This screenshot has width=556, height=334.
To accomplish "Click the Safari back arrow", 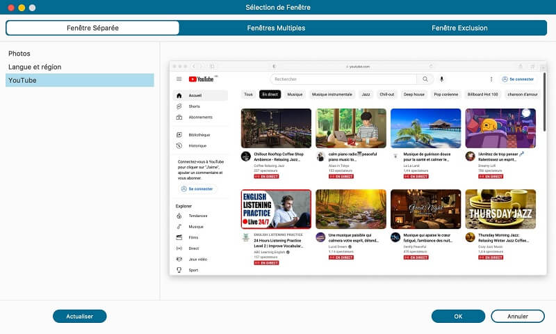I will click(194, 66).
